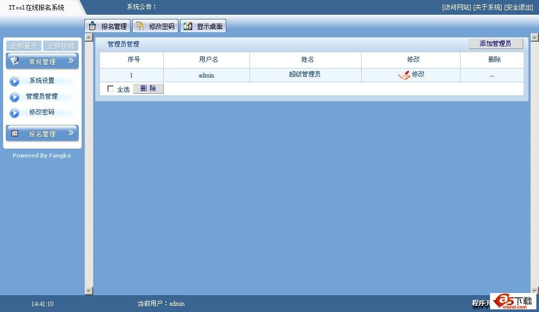Open 报名管理 via the clipboard toolbar icon
The height and width of the screenshot is (312, 539).
(x=92, y=25)
